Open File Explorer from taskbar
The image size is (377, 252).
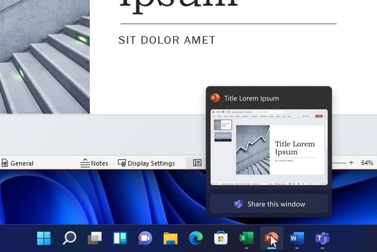(x=170, y=238)
